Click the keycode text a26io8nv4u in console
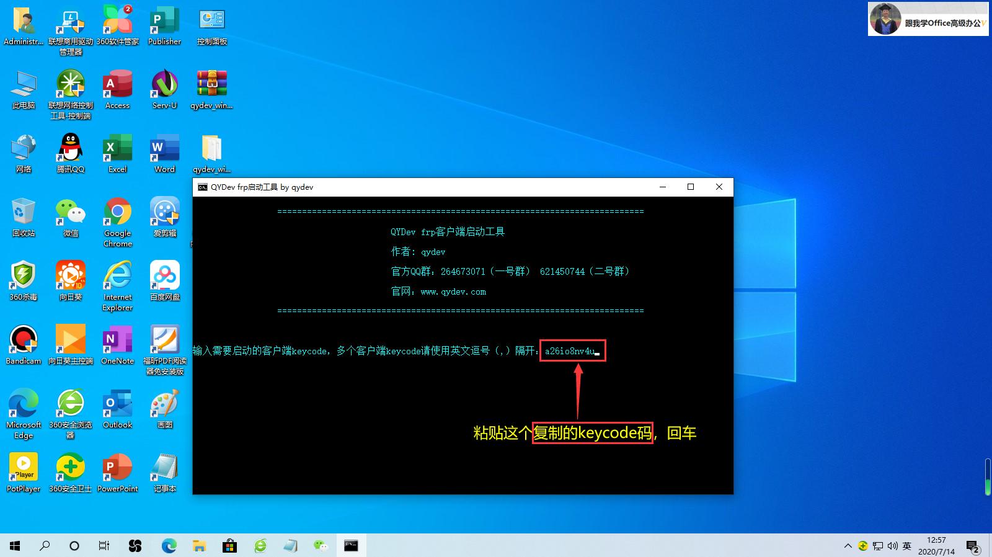Screen dimensions: 992x557 tap(569, 351)
